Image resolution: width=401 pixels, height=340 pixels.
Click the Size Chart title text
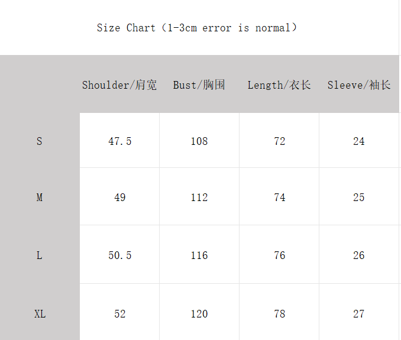[x=197, y=28]
